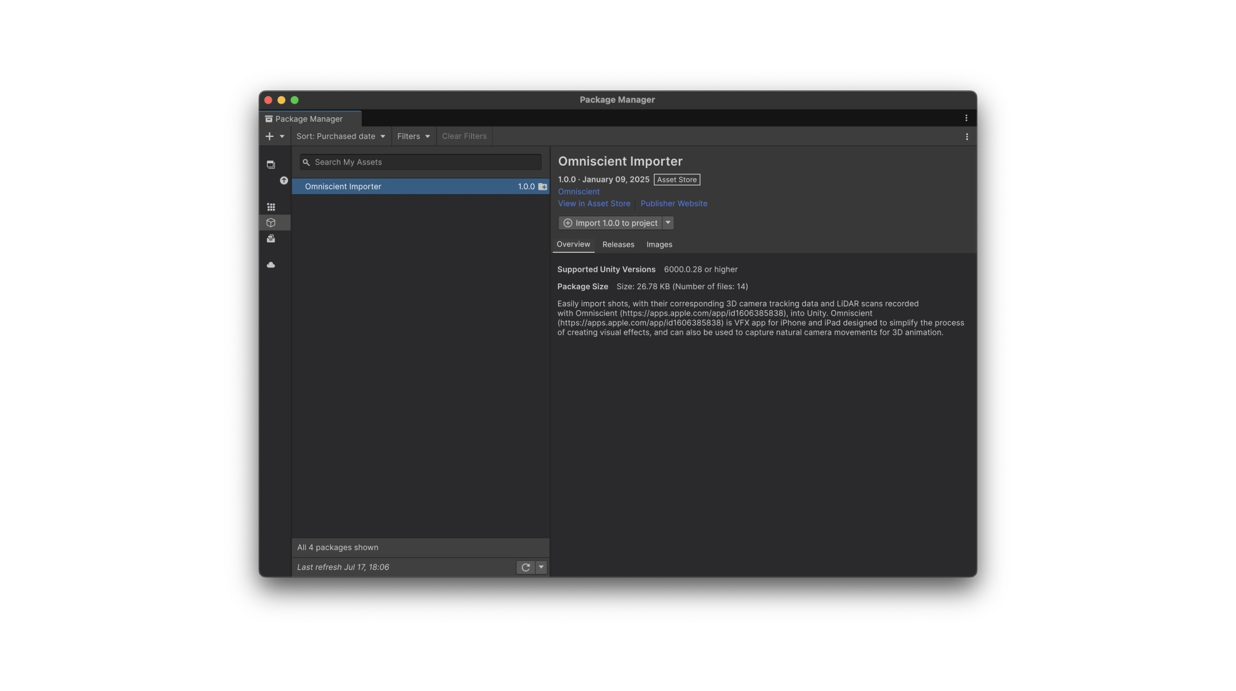Close the Package Manager window with red button
This screenshot has height=691, width=1236.
pyautogui.click(x=268, y=100)
